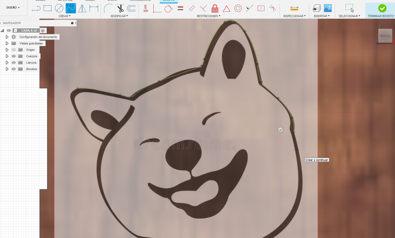Click the settings gear of Configuración del documento
Viewport: 395px width, 238px height.
(x=14, y=37)
